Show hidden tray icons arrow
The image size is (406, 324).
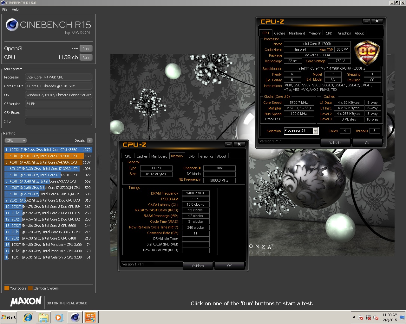[354, 317]
